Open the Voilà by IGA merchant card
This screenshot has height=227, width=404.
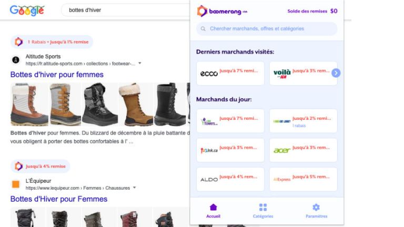(x=299, y=73)
